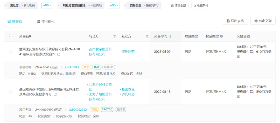280x123 pixels.
Task: Collapse the 基因泰克 deal row
Action: pyautogui.click(x=10, y=92)
